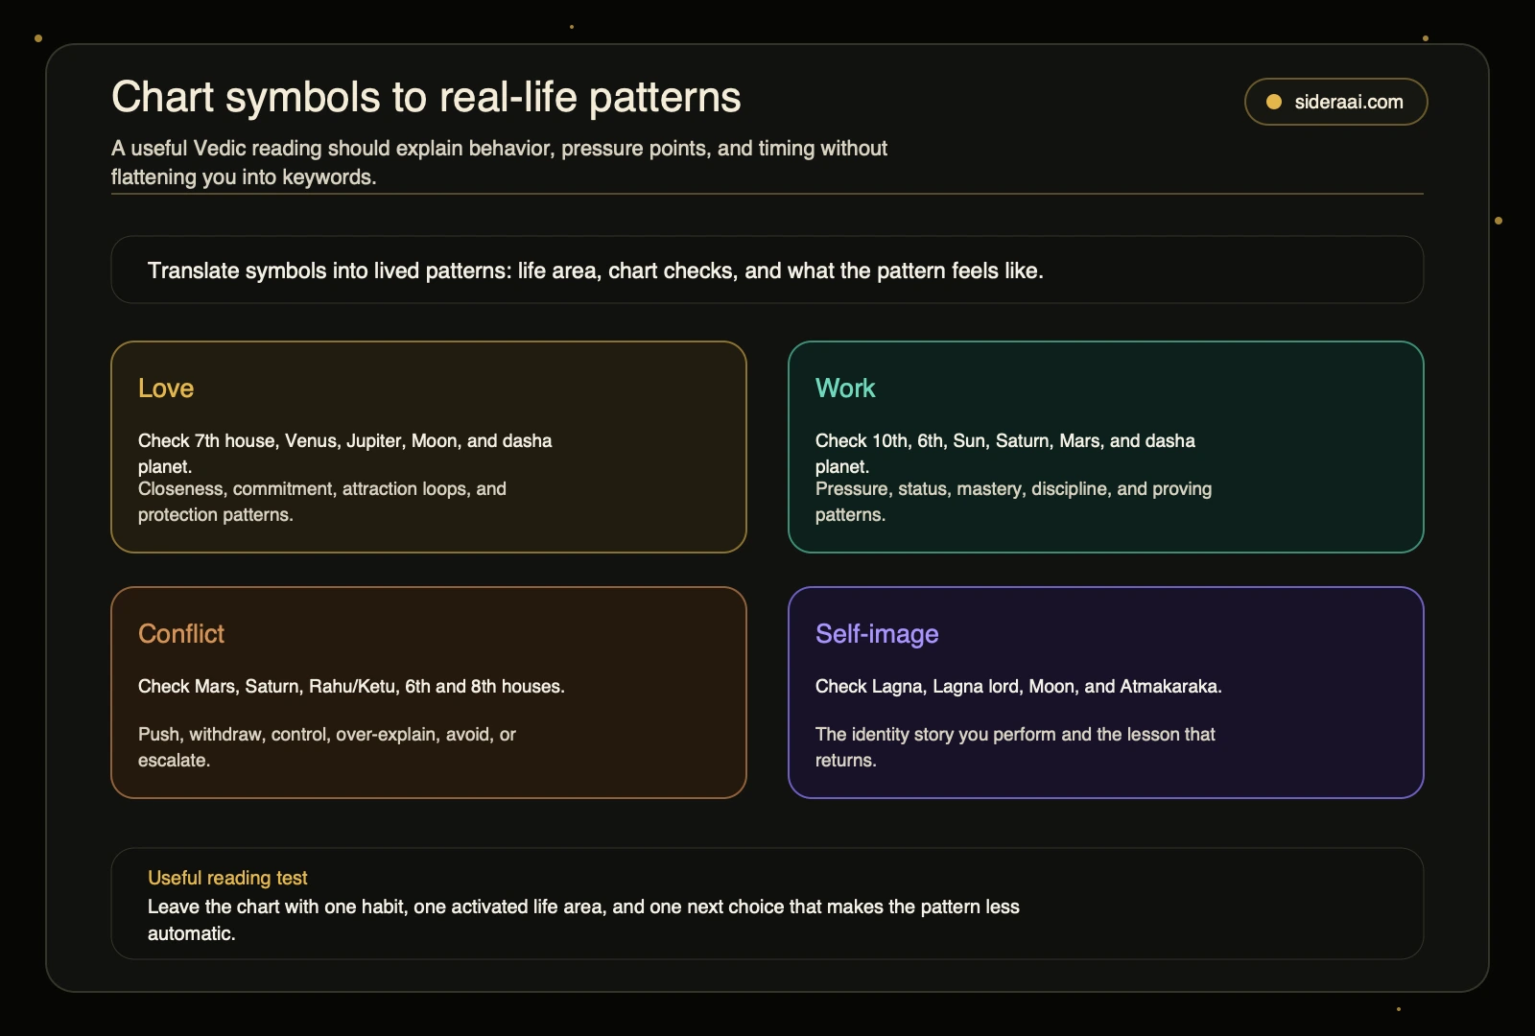Click 'The identity story you perform' text

click(1015, 746)
